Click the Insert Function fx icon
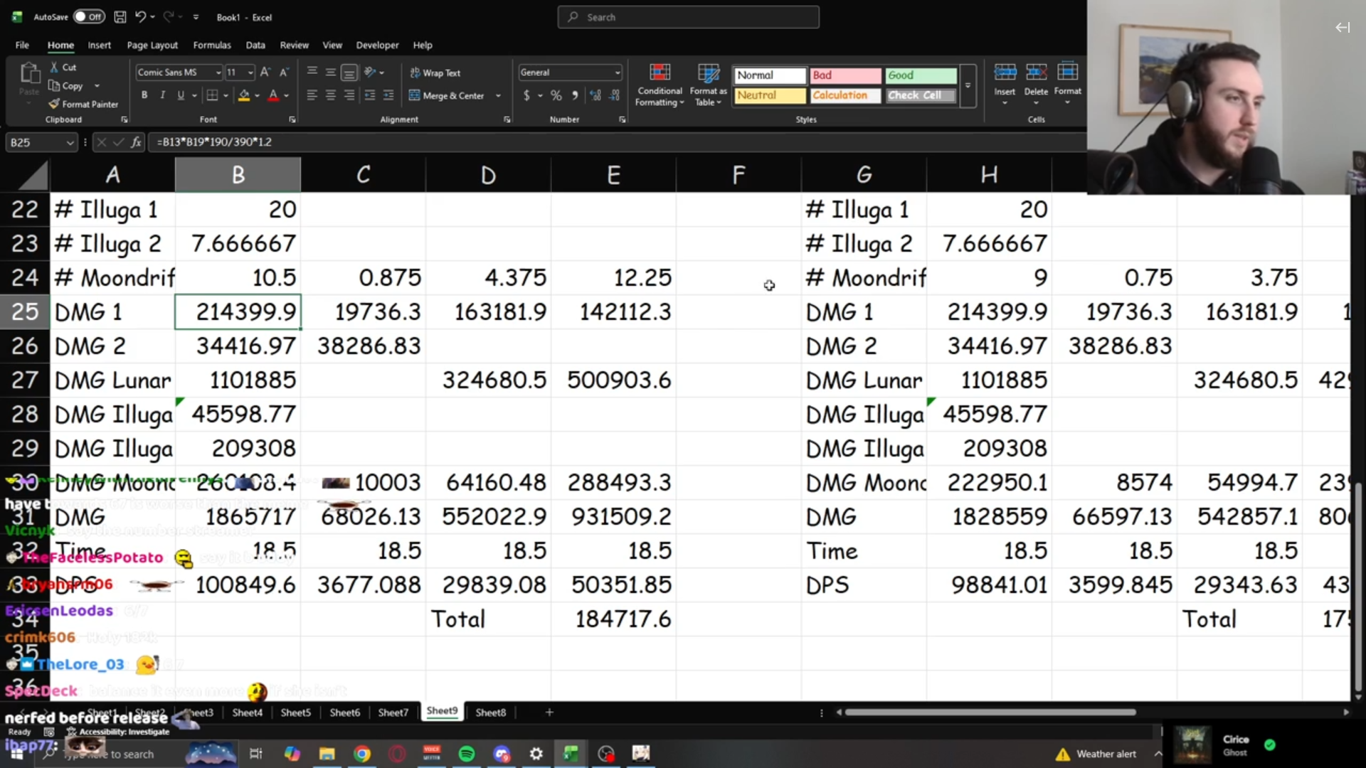The height and width of the screenshot is (768, 1366). 136,142
